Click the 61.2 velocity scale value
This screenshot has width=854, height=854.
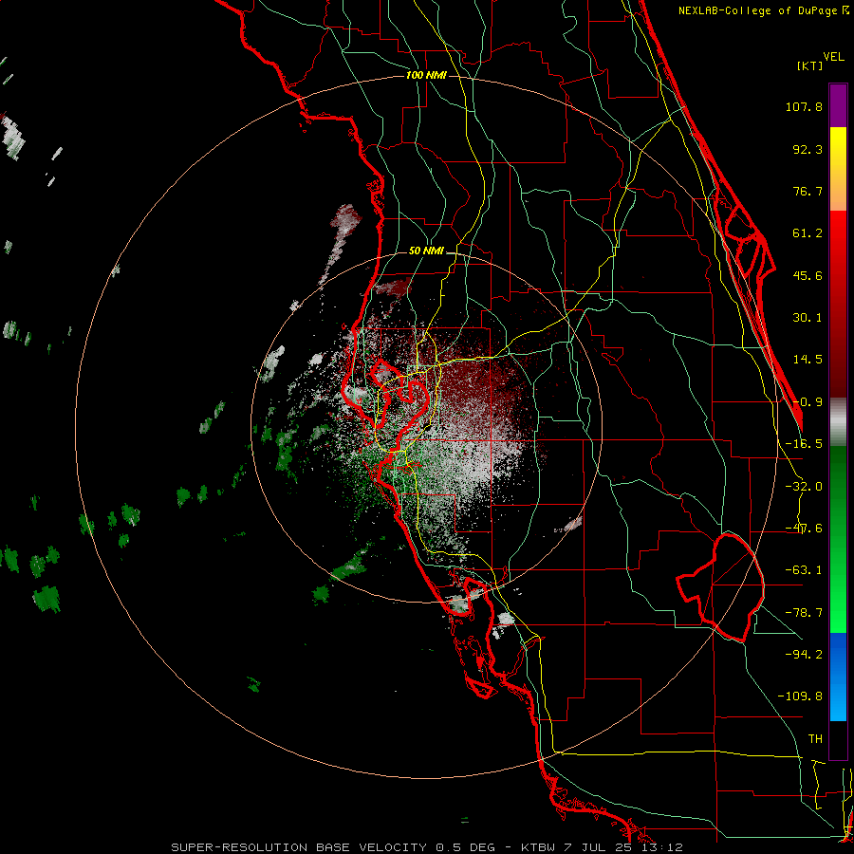tap(808, 233)
